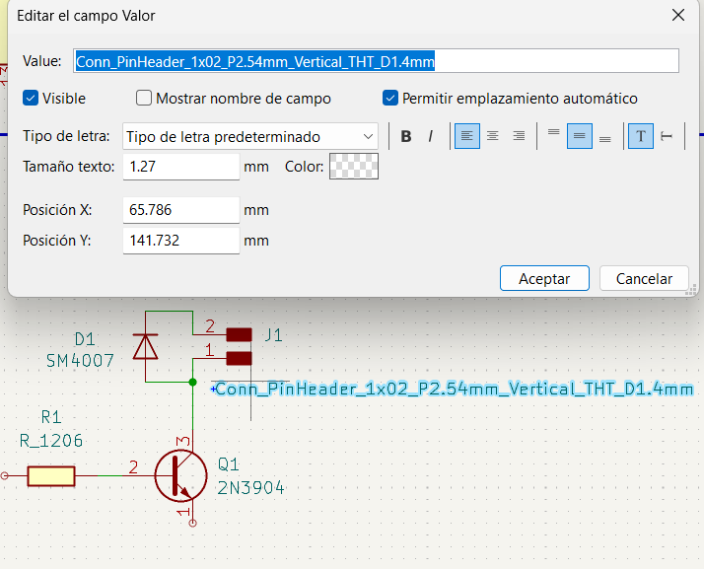
Task: Click the Posición Y input field
Action: (181, 241)
